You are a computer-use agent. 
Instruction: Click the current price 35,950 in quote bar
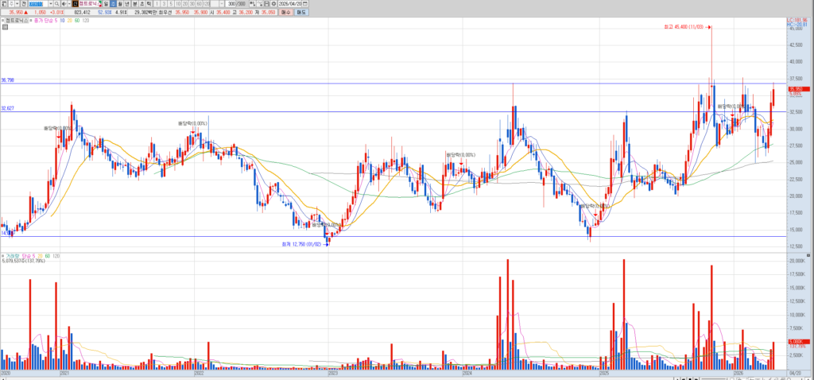click(x=17, y=13)
